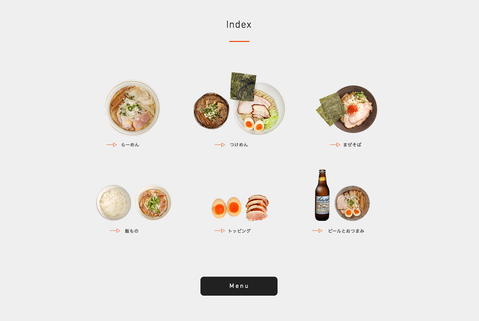Go to the まぜそば section

click(352, 145)
